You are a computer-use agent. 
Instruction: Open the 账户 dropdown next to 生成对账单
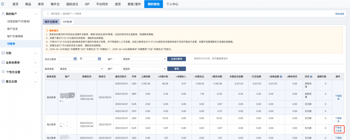(x=144, y=59)
